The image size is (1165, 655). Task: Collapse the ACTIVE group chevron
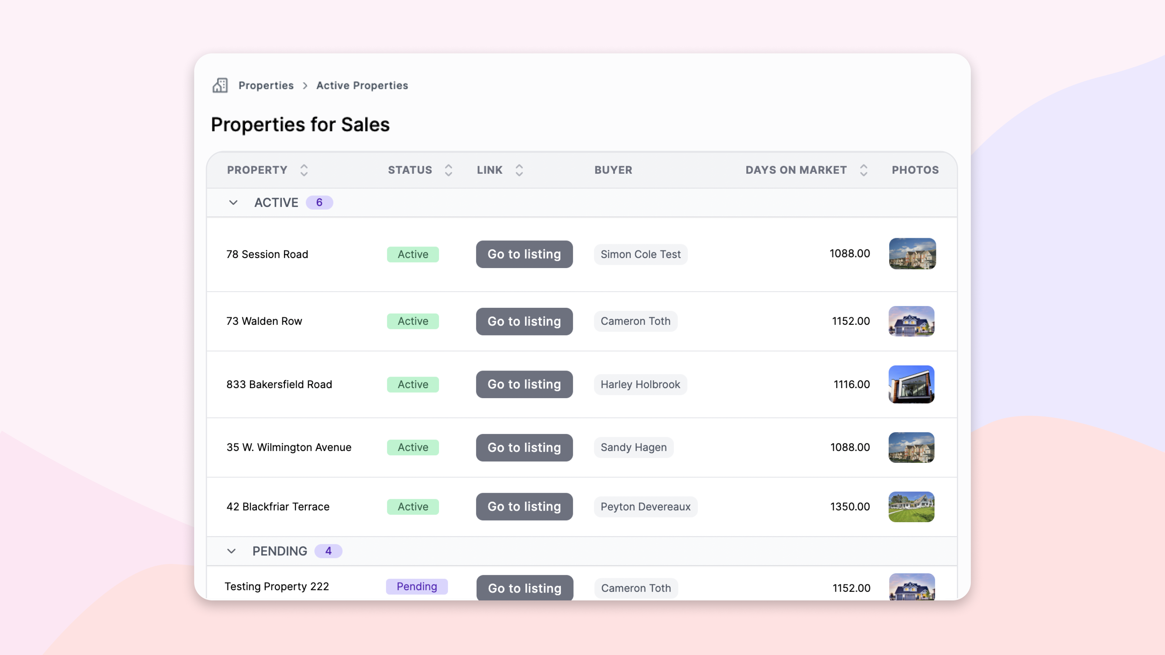tap(233, 203)
